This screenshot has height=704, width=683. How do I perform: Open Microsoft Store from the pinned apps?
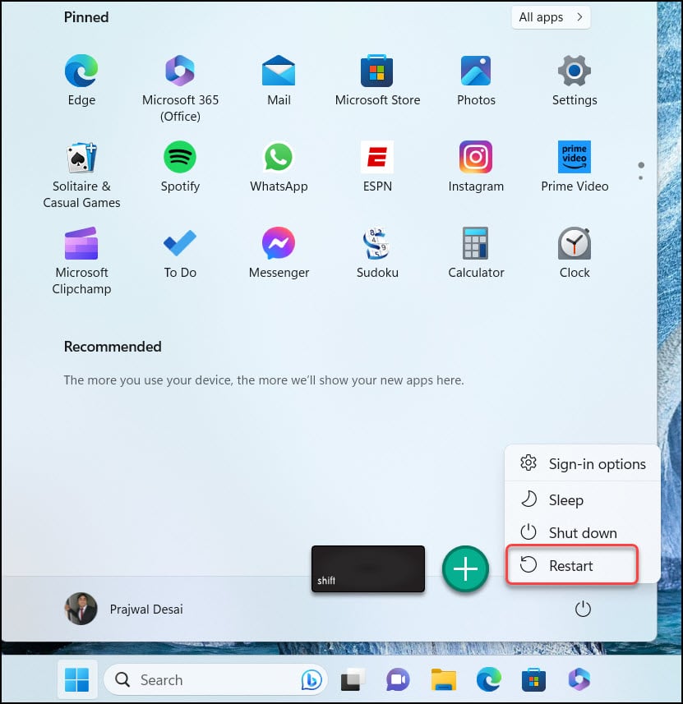377,80
